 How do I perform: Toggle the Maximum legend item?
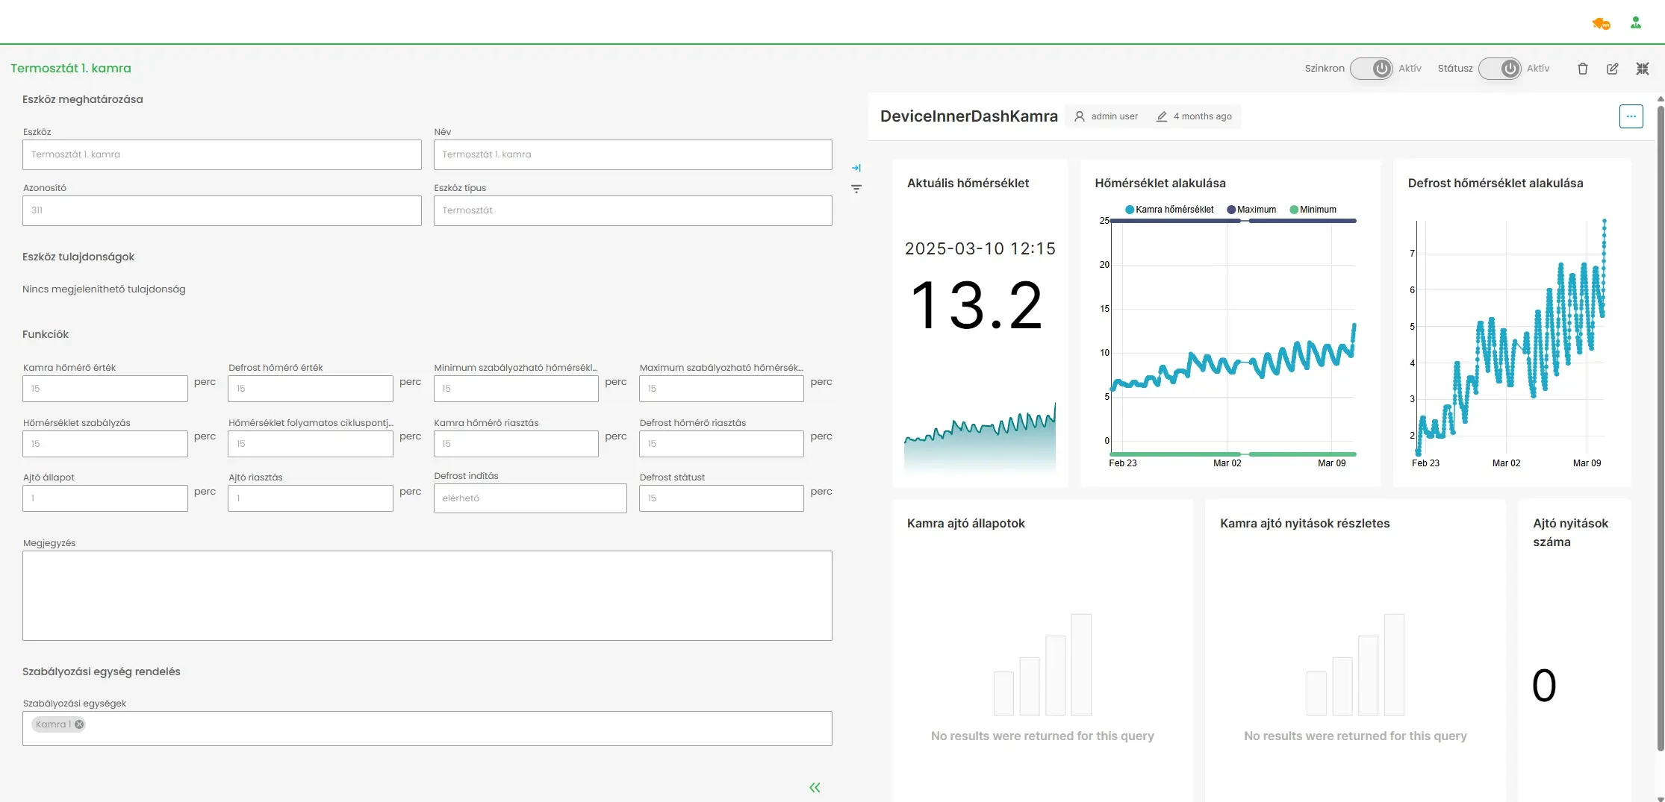(1251, 210)
